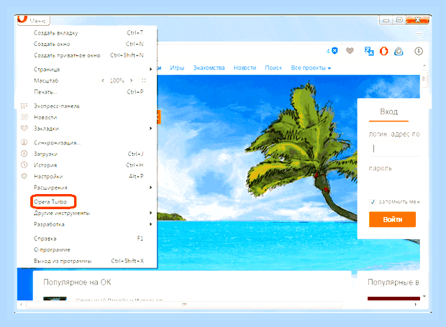
Task: Click the Экспресс-панель grid icon
Action: click(x=24, y=106)
